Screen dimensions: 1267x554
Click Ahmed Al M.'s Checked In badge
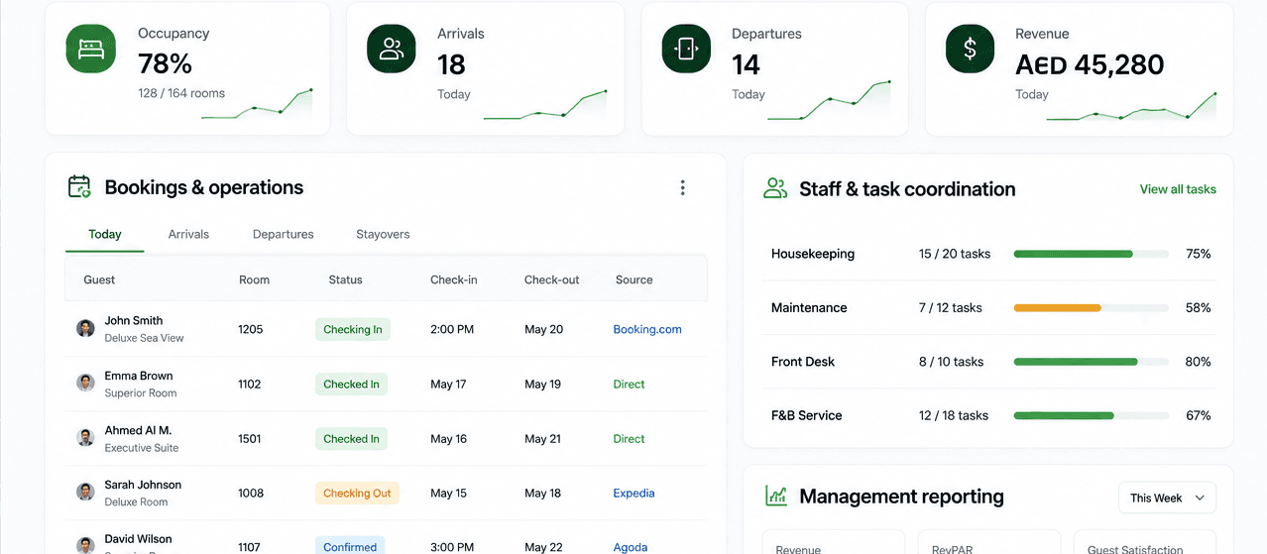tap(351, 438)
